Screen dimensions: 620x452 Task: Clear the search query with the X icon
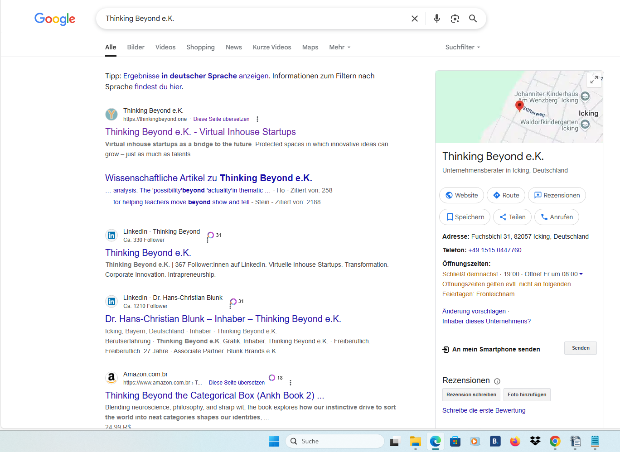tap(414, 19)
